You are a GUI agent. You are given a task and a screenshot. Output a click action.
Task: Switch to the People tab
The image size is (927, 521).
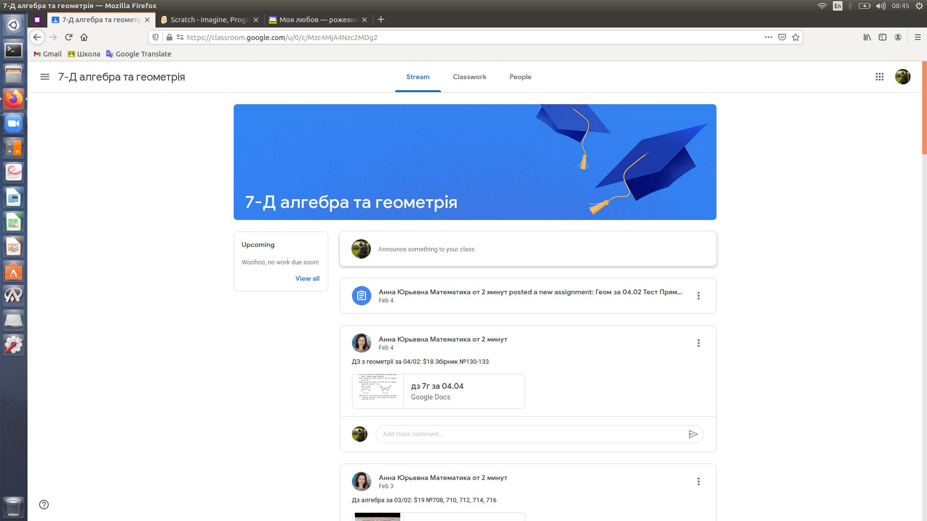520,77
